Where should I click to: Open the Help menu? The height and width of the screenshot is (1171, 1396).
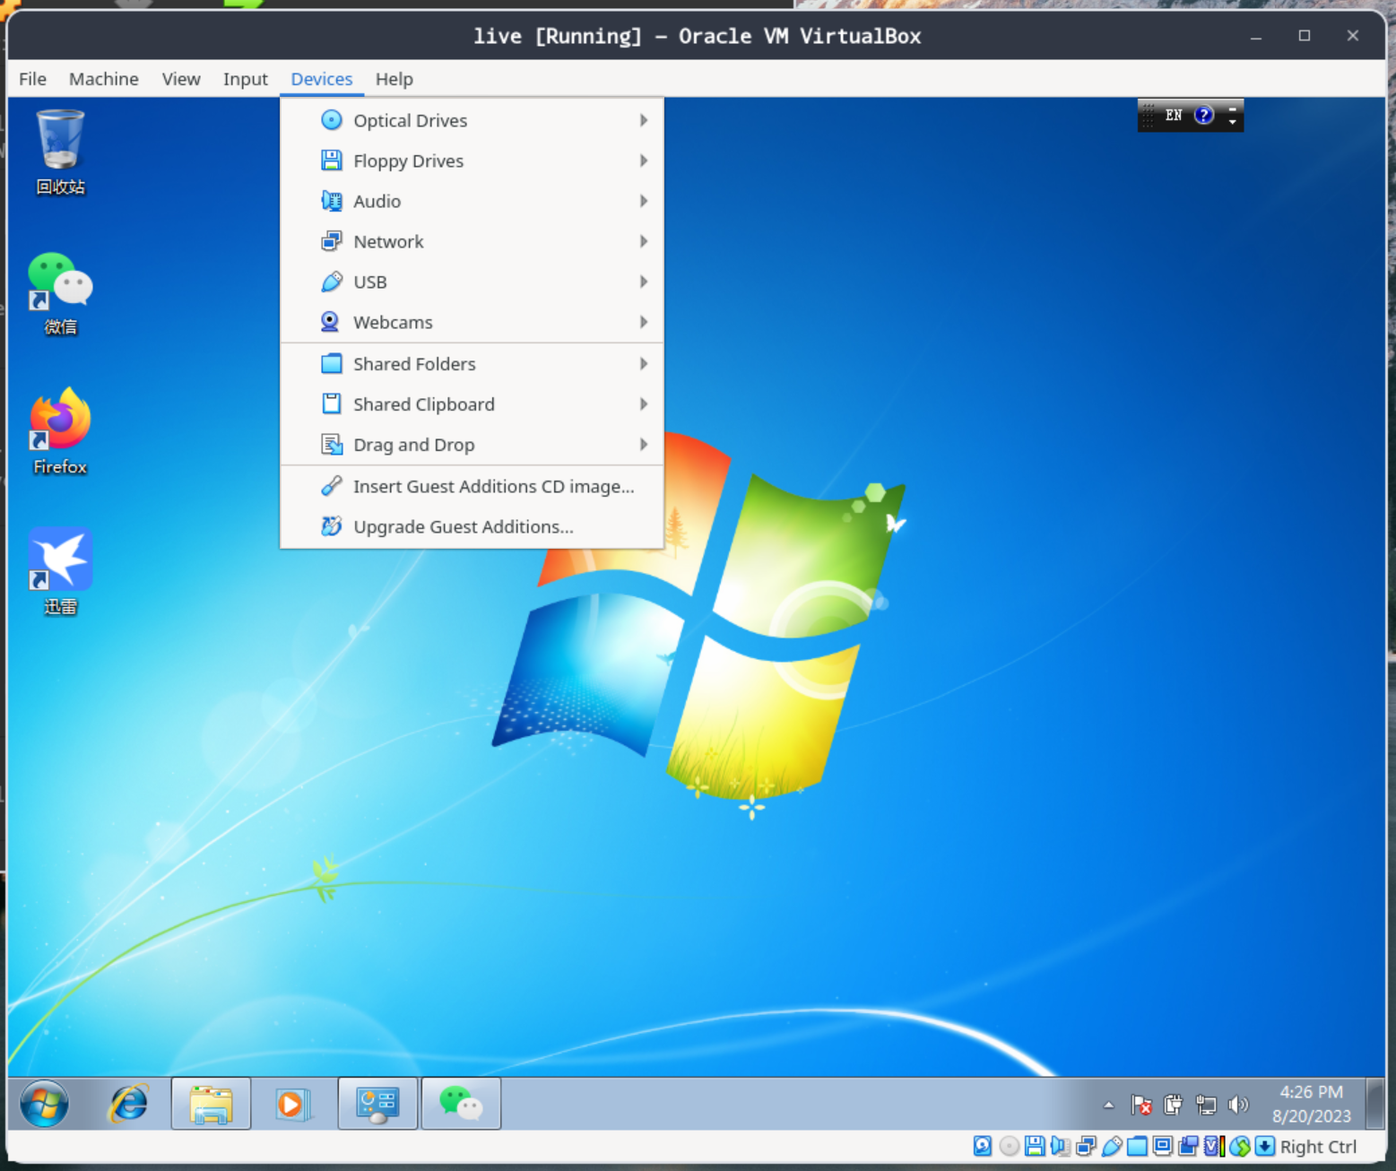tap(395, 79)
